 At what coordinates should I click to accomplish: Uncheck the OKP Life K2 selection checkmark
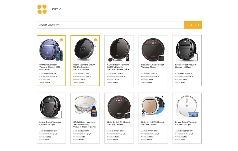[x=61, y=40]
